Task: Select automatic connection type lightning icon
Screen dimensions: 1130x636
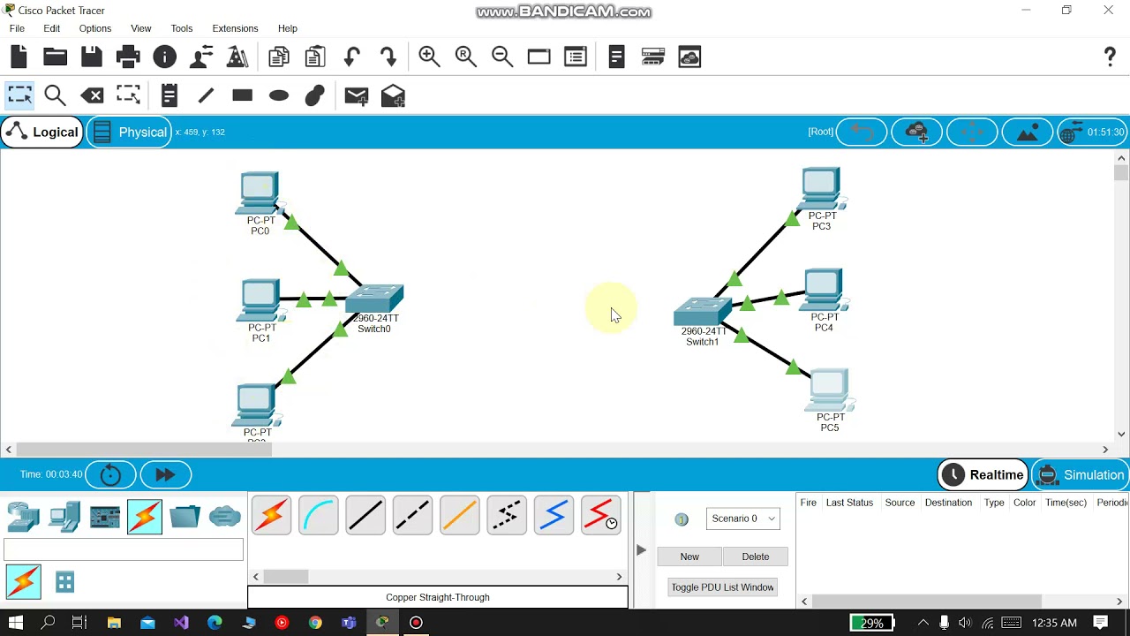Action: point(272,516)
